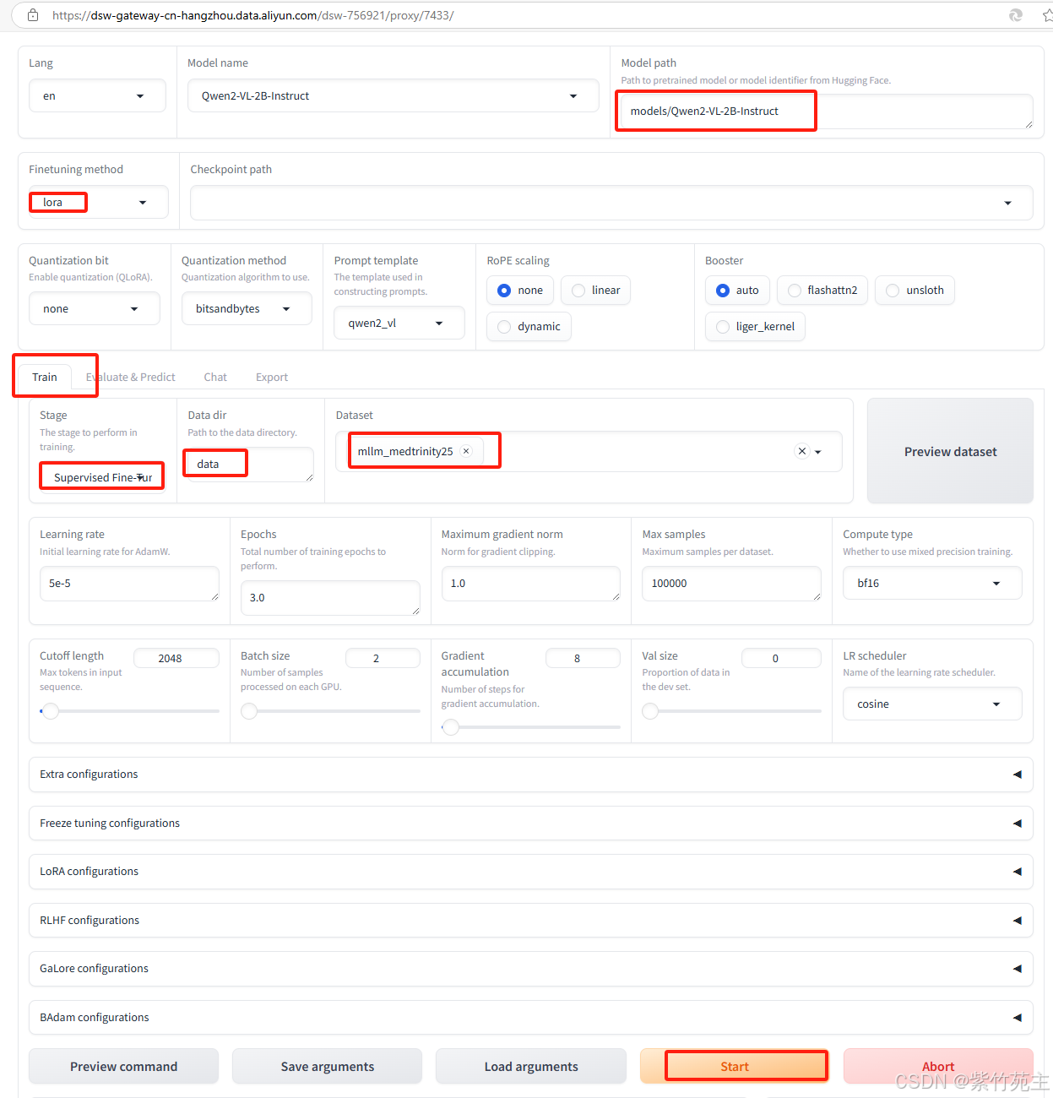
Task: Adjust the Val size slider
Action: click(x=731, y=711)
